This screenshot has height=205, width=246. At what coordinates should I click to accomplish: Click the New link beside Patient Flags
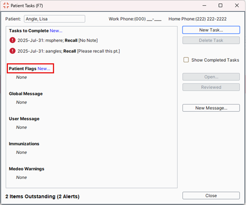[x=44, y=69]
